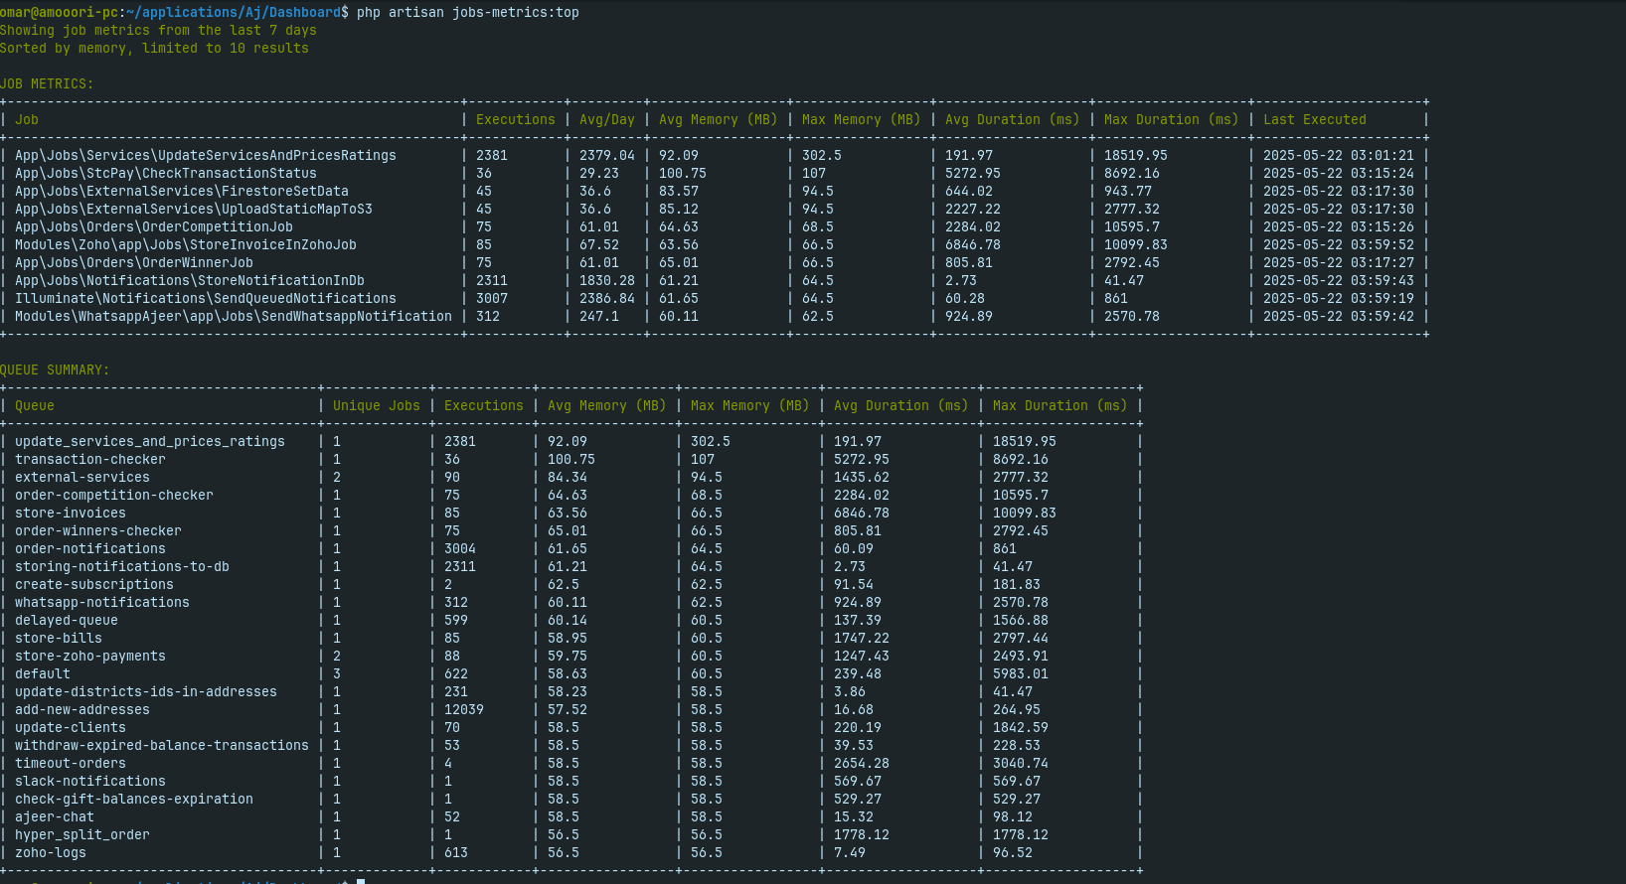This screenshot has height=884, width=1626.
Task: Select the 'withdraw-expired-balance-transactions' queue name
Action: pyautogui.click(x=161, y=745)
